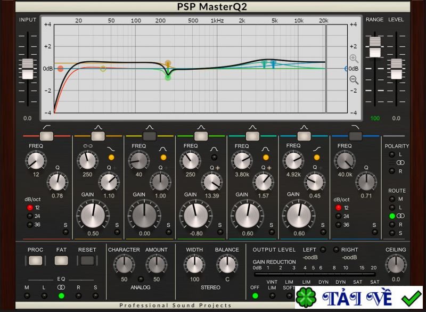426x312 pixels.
Task: Click the green notch node on EQ curve
Action: (x=168, y=77)
